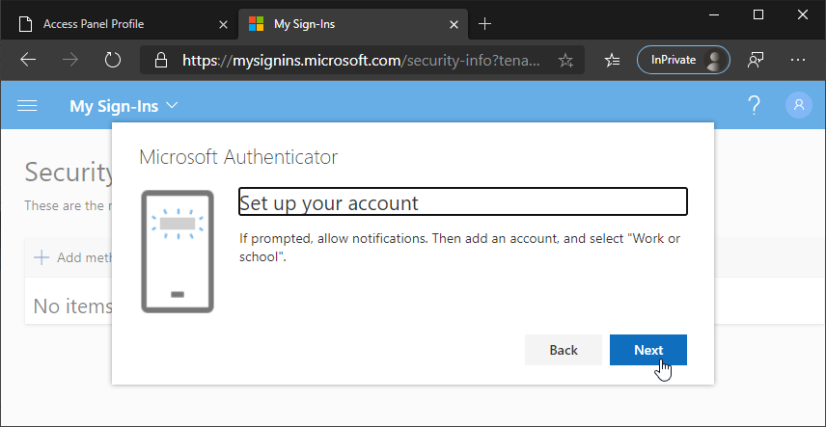Open the account profile avatar
The width and height of the screenshot is (826, 427).
coord(799,106)
